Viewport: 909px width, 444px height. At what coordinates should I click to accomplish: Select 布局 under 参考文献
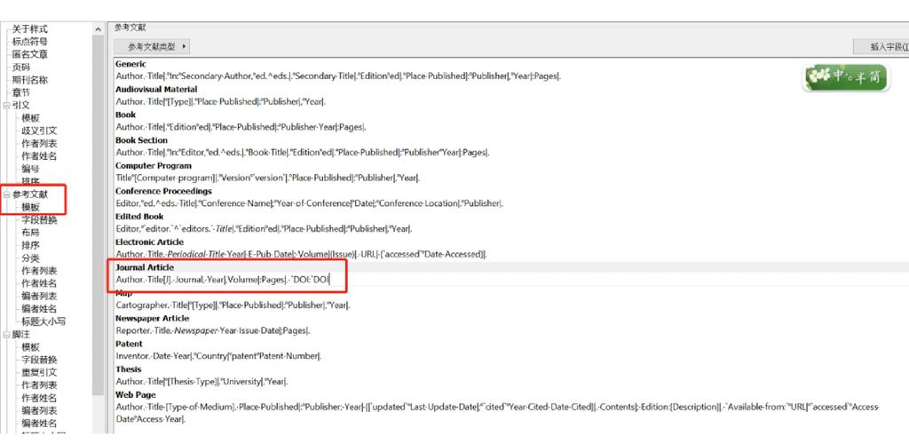[x=30, y=232]
